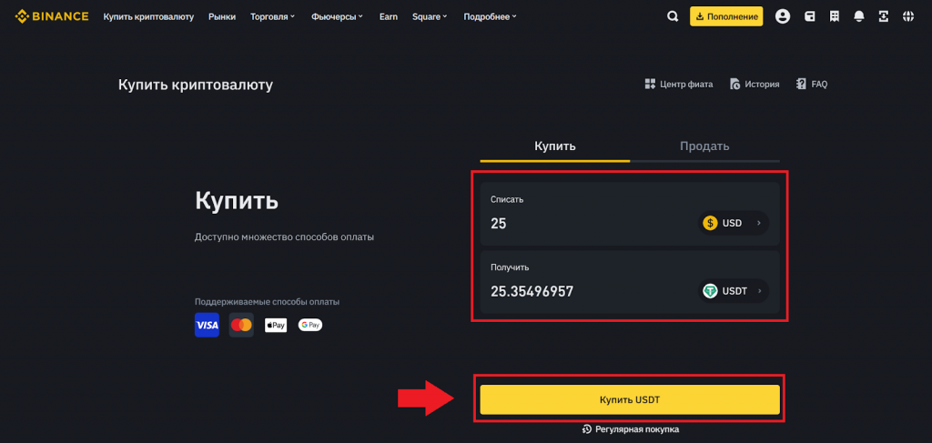
Task: Click the Binance logo
Action: click(x=51, y=16)
